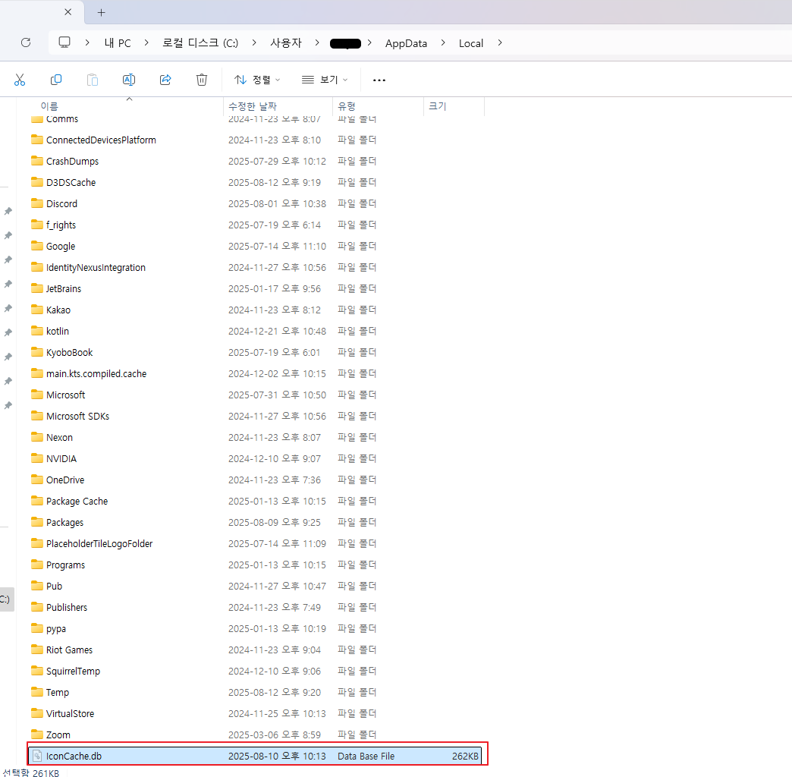Click the Share icon in toolbar

pyautogui.click(x=165, y=80)
